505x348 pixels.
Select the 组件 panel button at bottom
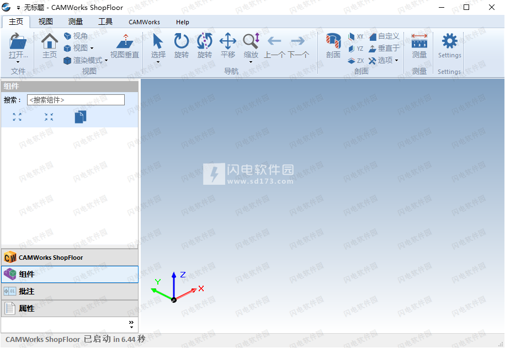pyautogui.click(x=70, y=274)
